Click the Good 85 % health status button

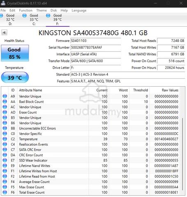(15, 53)
